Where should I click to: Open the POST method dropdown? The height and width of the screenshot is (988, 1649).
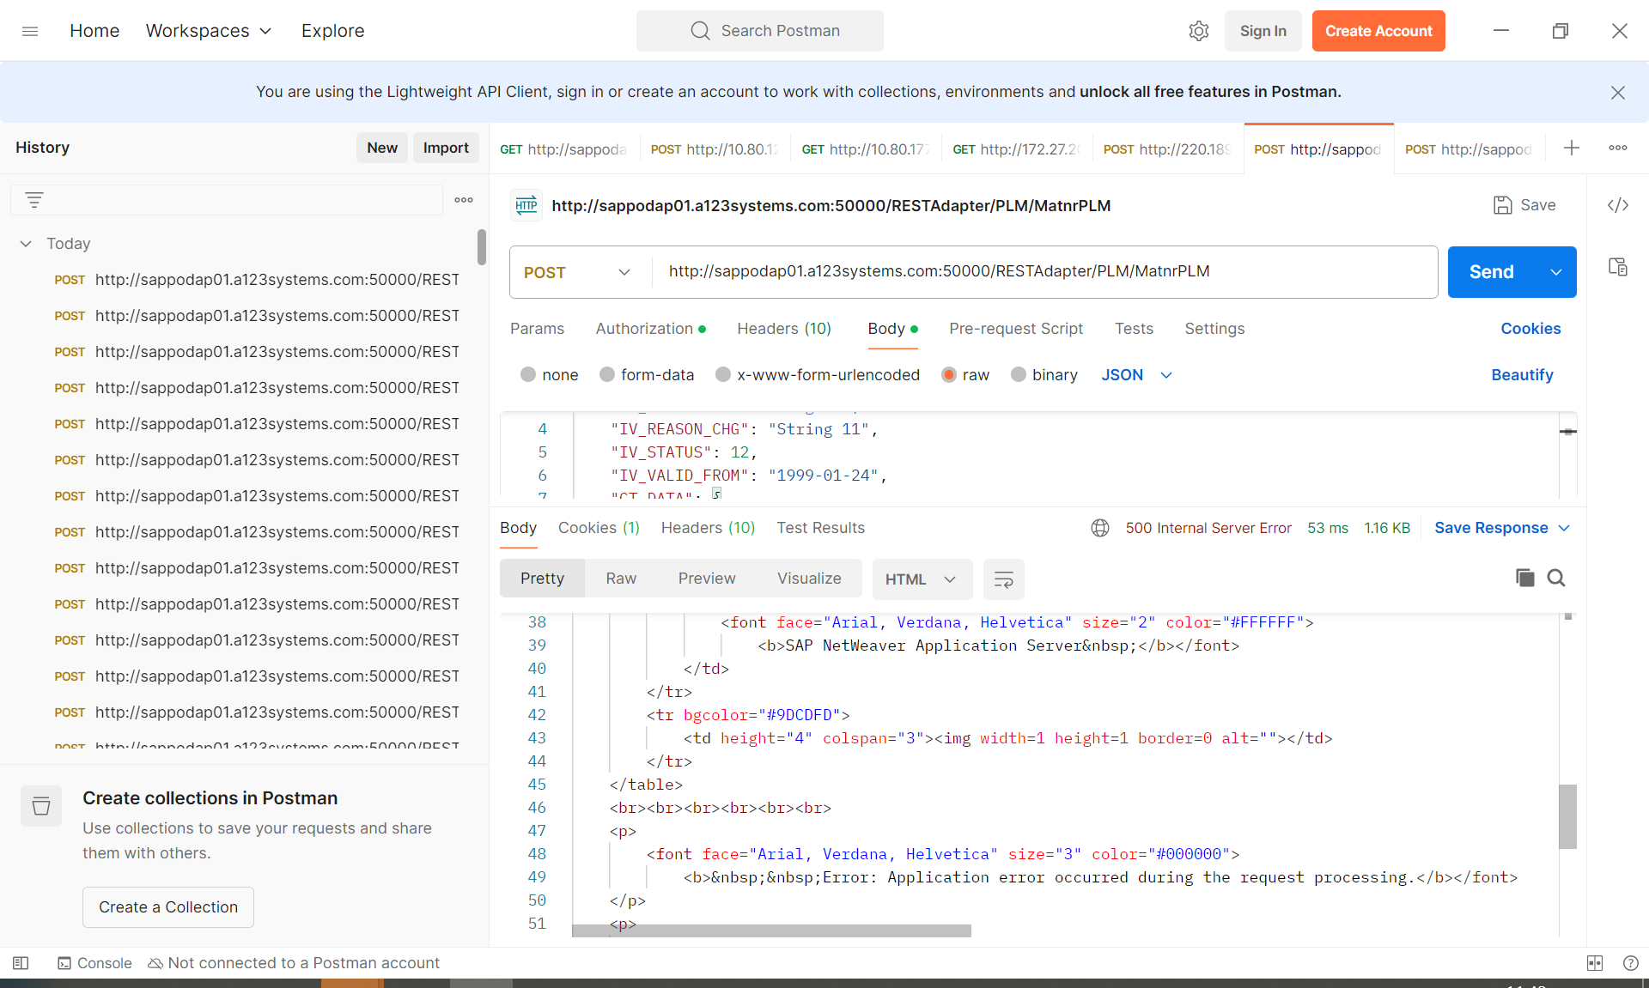(x=577, y=272)
